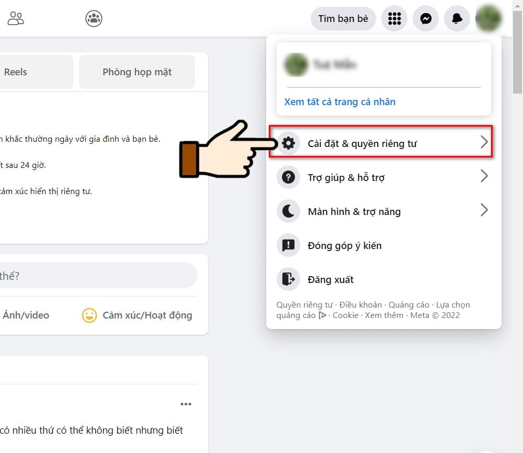Open the notifications bell icon

click(x=457, y=19)
